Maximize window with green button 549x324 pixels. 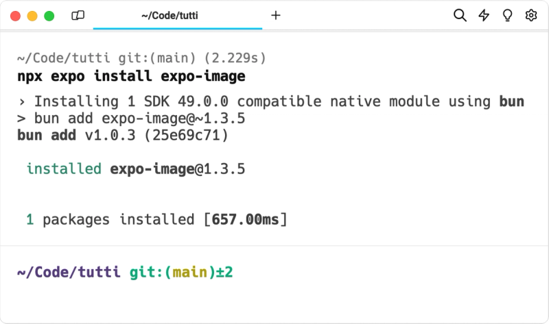49,16
